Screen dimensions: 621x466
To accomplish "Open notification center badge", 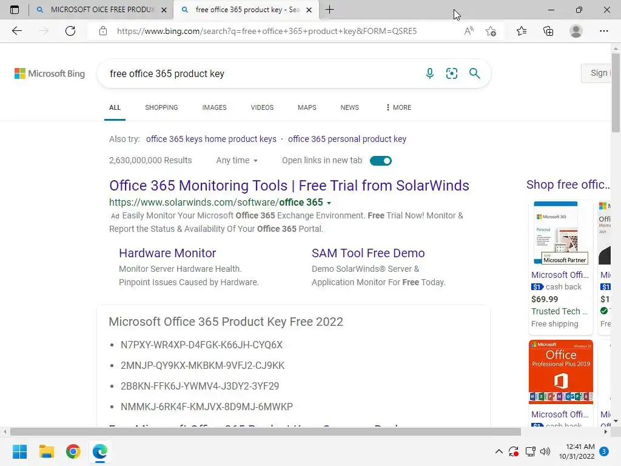I will 604,451.
